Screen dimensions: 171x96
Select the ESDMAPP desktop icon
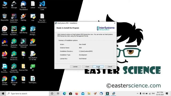[33, 42]
